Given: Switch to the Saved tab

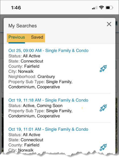Looking at the screenshot, I should pyautogui.click(x=37, y=37).
